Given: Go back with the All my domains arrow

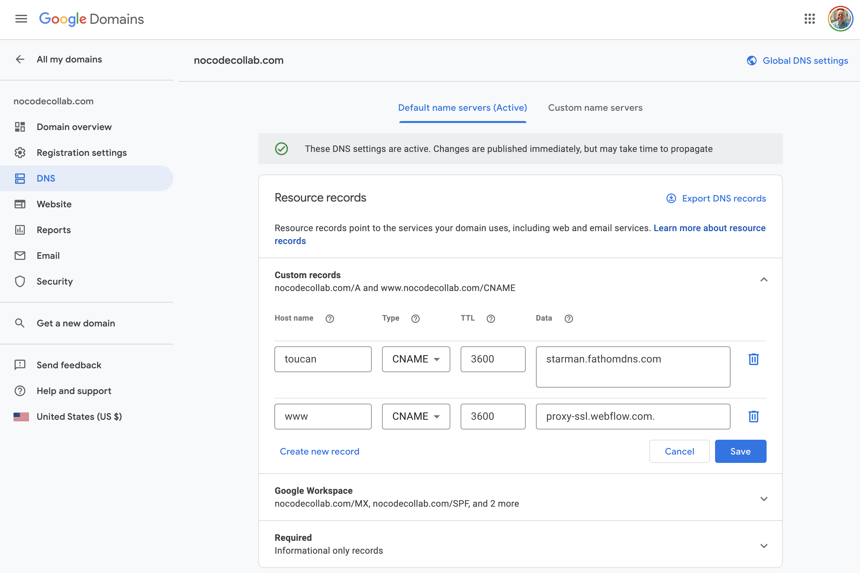Looking at the screenshot, I should click(x=20, y=59).
